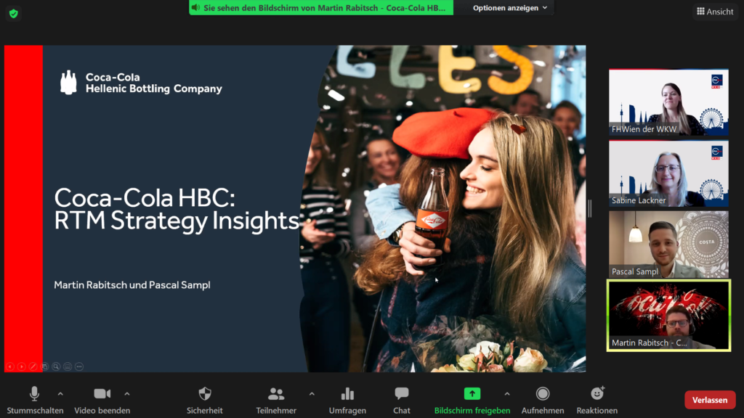Viewport: 744px width, 418px height.
Task: Open Ansicht view menu
Action: (x=715, y=12)
